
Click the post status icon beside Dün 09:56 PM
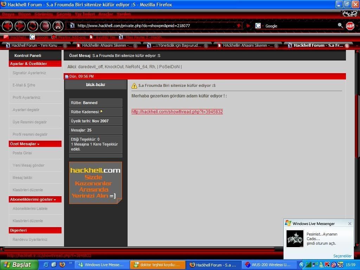[x=67, y=77]
